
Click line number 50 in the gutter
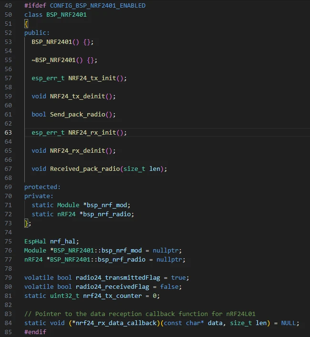(8, 15)
